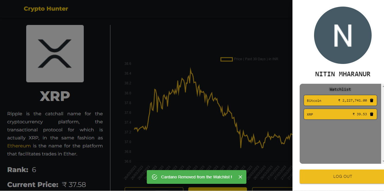Click the partially visible yellow button below the chart
Screen dimensions: 384x191
[217, 190]
